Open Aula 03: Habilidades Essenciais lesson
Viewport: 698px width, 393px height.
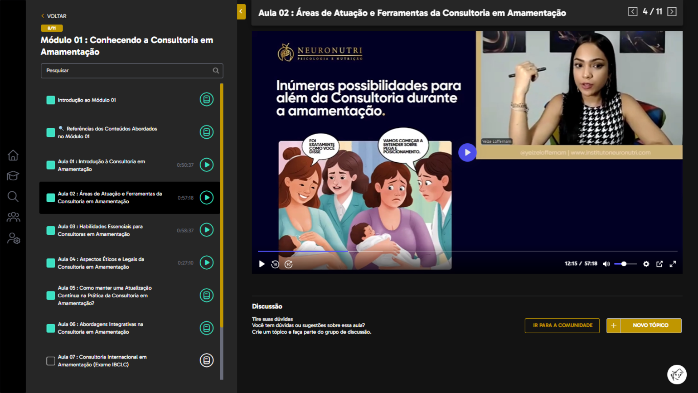point(109,230)
